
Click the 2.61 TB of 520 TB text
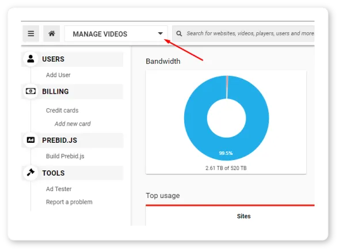point(226,168)
